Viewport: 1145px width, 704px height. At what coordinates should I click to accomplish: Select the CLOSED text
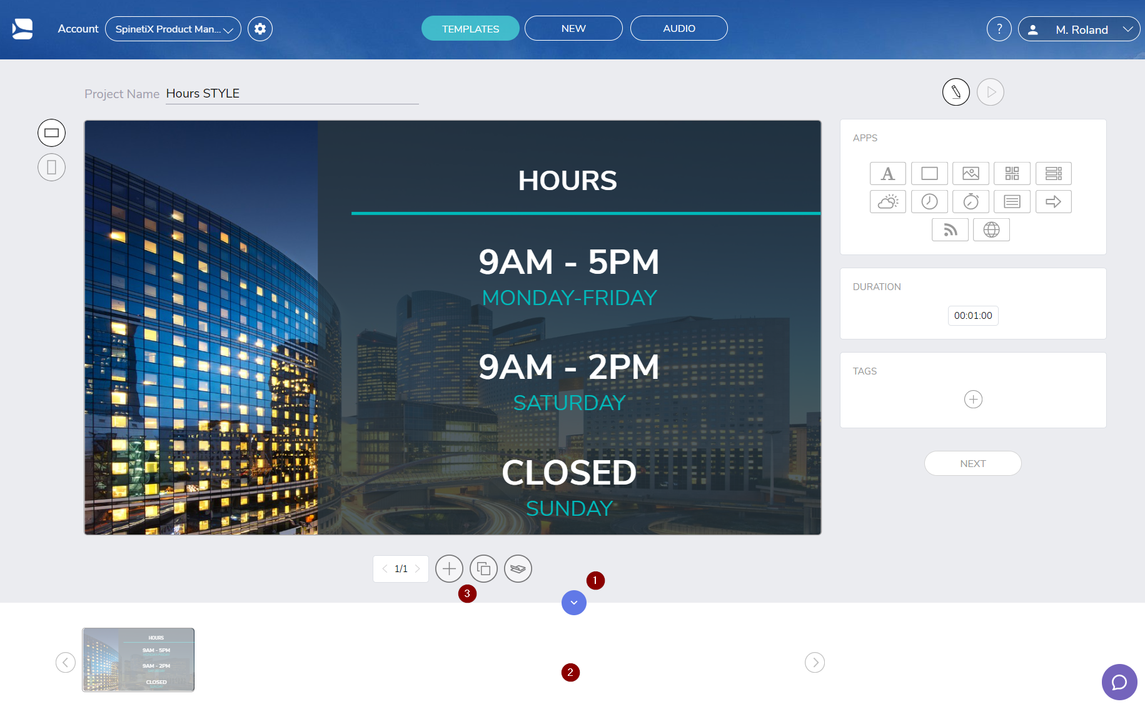(x=569, y=473)
